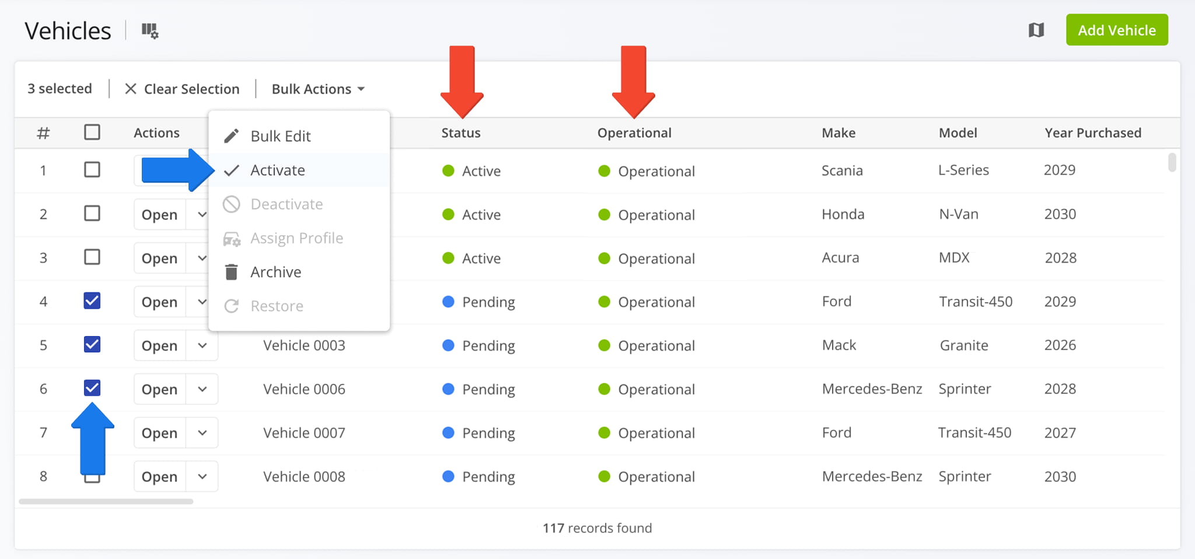This screenshot has width=1195, height=559.
Task: Open Vehicle 0007 with its Open button
Action: (x=159, y=433)
